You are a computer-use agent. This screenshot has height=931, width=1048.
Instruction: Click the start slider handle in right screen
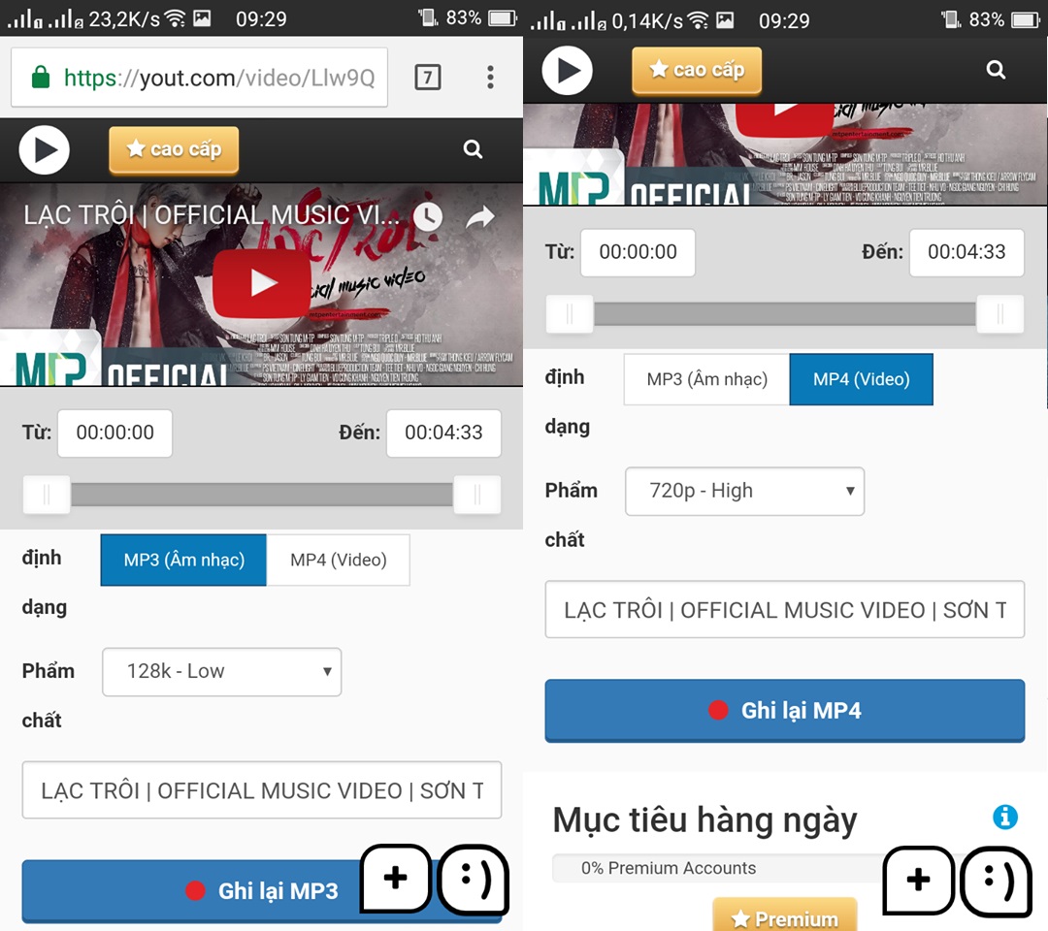pos(571,314)
